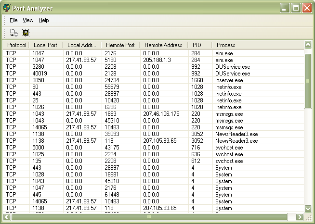Click the horizontal scrollbar right arrow

(300, 217)
